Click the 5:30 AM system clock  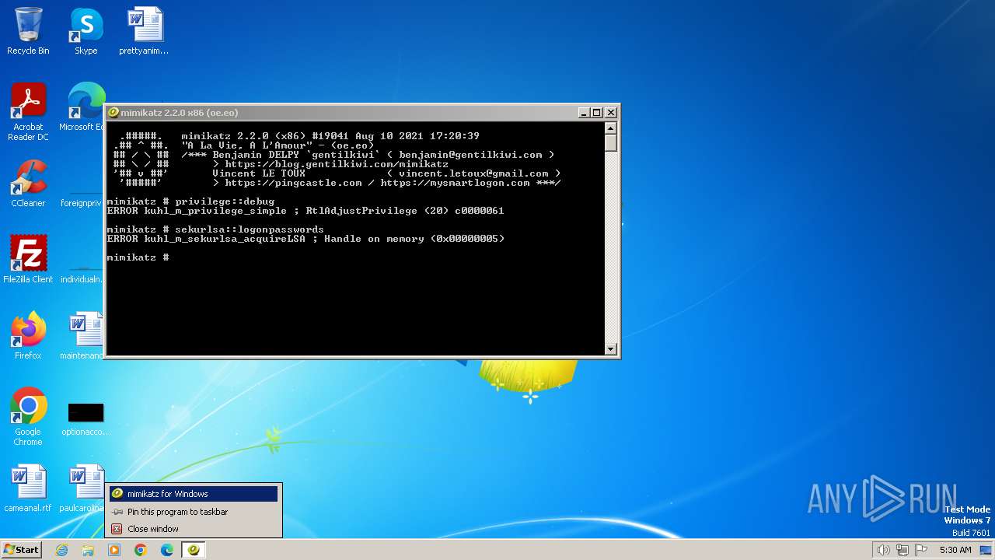click(x=955, y=550)
